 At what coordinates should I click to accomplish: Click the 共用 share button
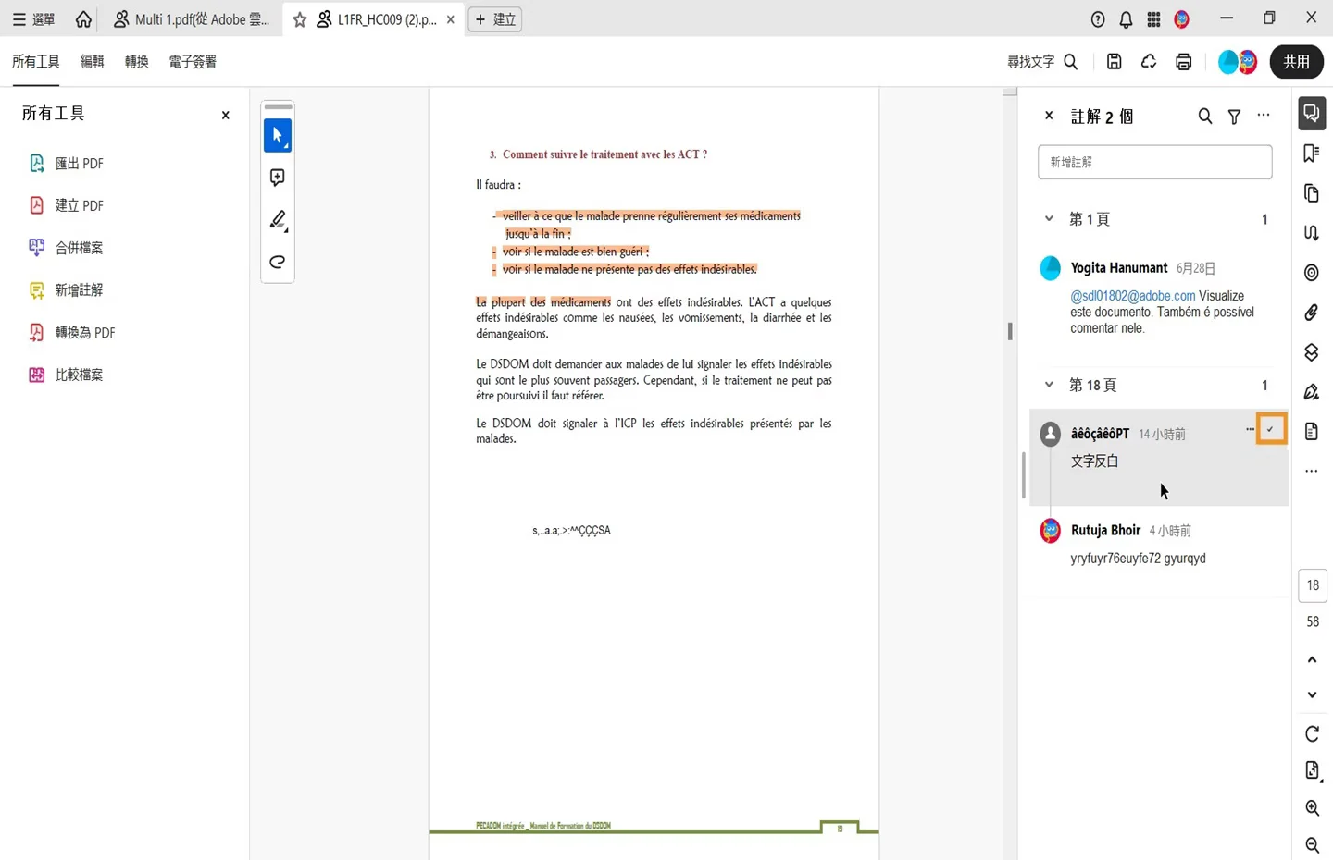[1296, 62]
